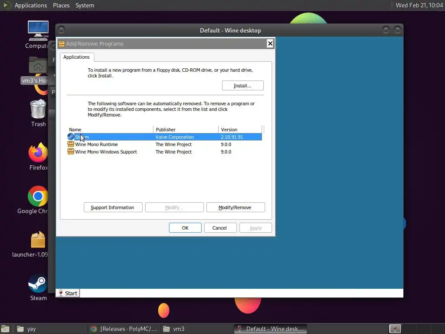Click version 2.10.91.91 cell

coord(232,137)
